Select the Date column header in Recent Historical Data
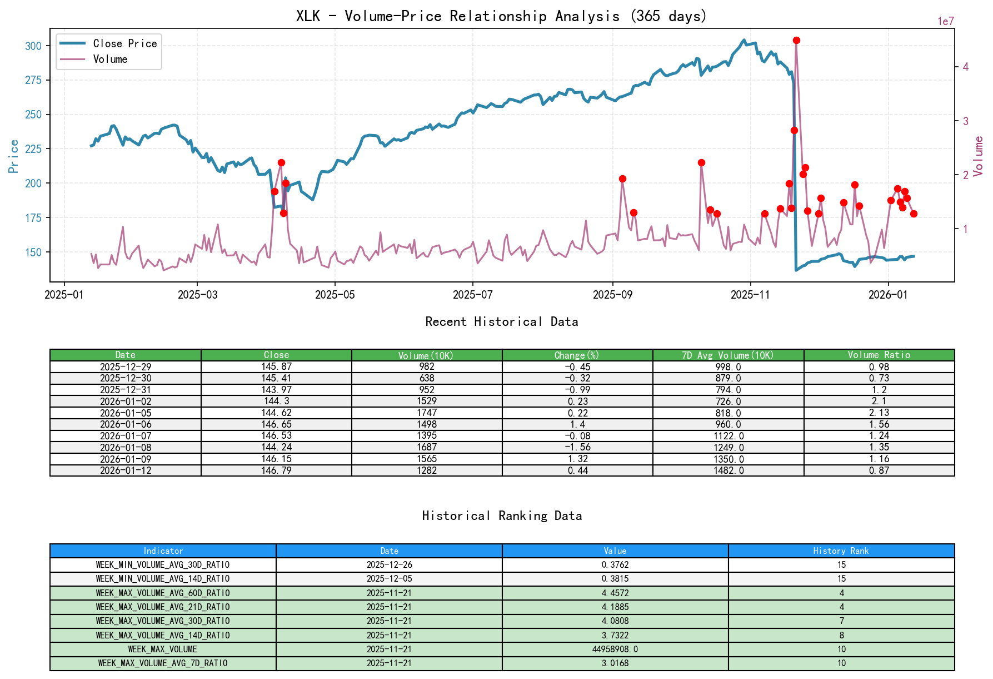The width and height of the screenshot is (993, 679). (126, 355)
